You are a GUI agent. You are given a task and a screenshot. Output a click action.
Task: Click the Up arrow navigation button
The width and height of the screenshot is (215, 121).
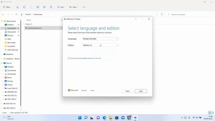16,14
